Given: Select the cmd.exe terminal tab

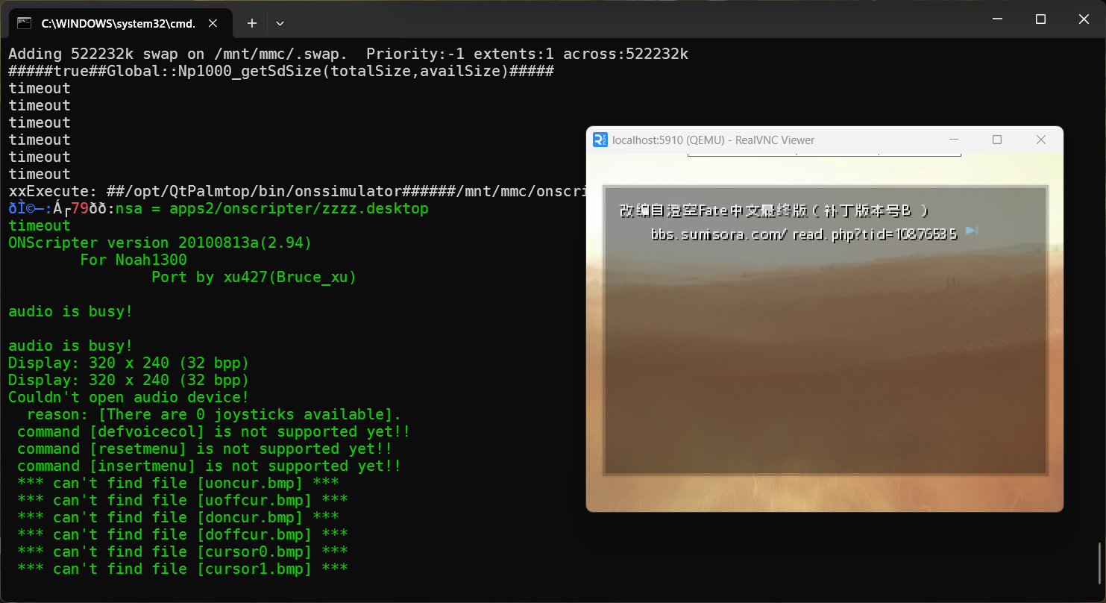Looking at the screenshot, I should (120, 23).
